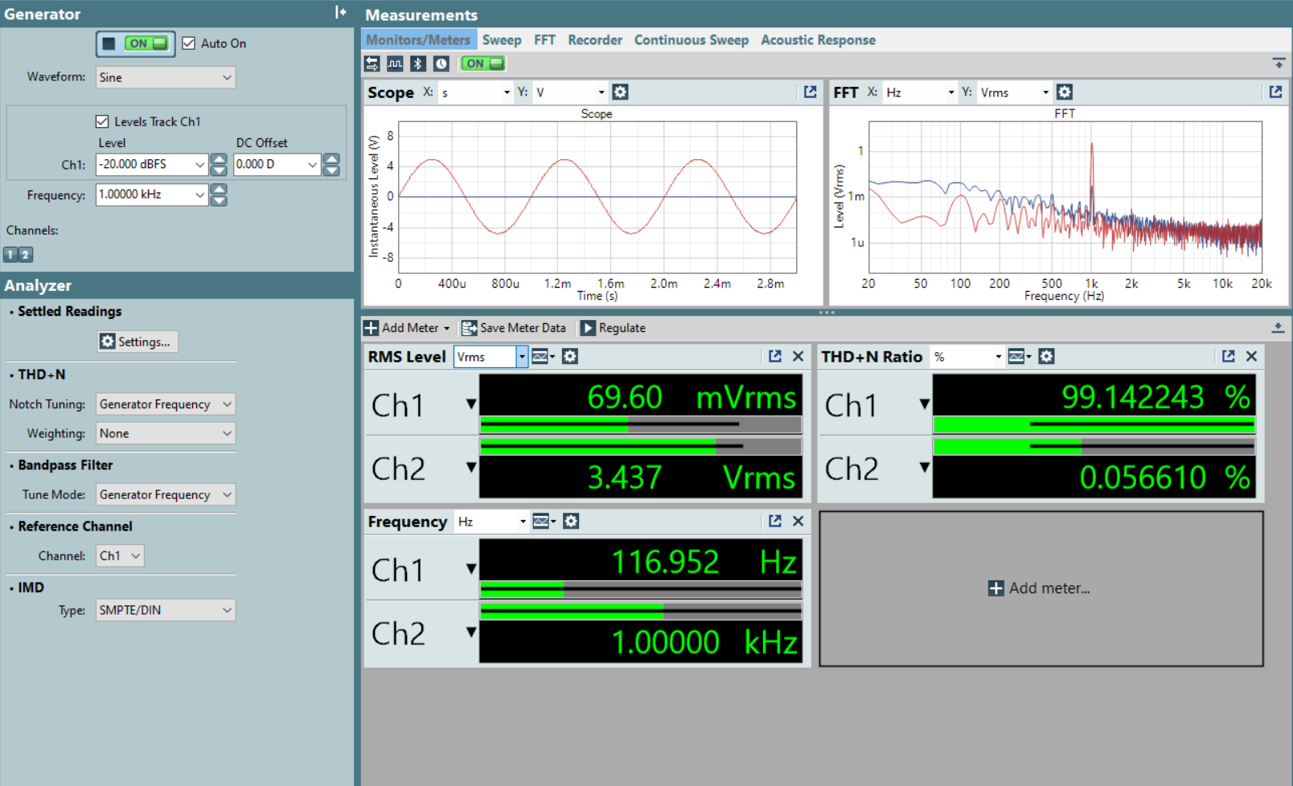The height and width of the screenshot is (786, 1293).
Task: Switch to the Recorder tab
Action: tap(595, 39)
